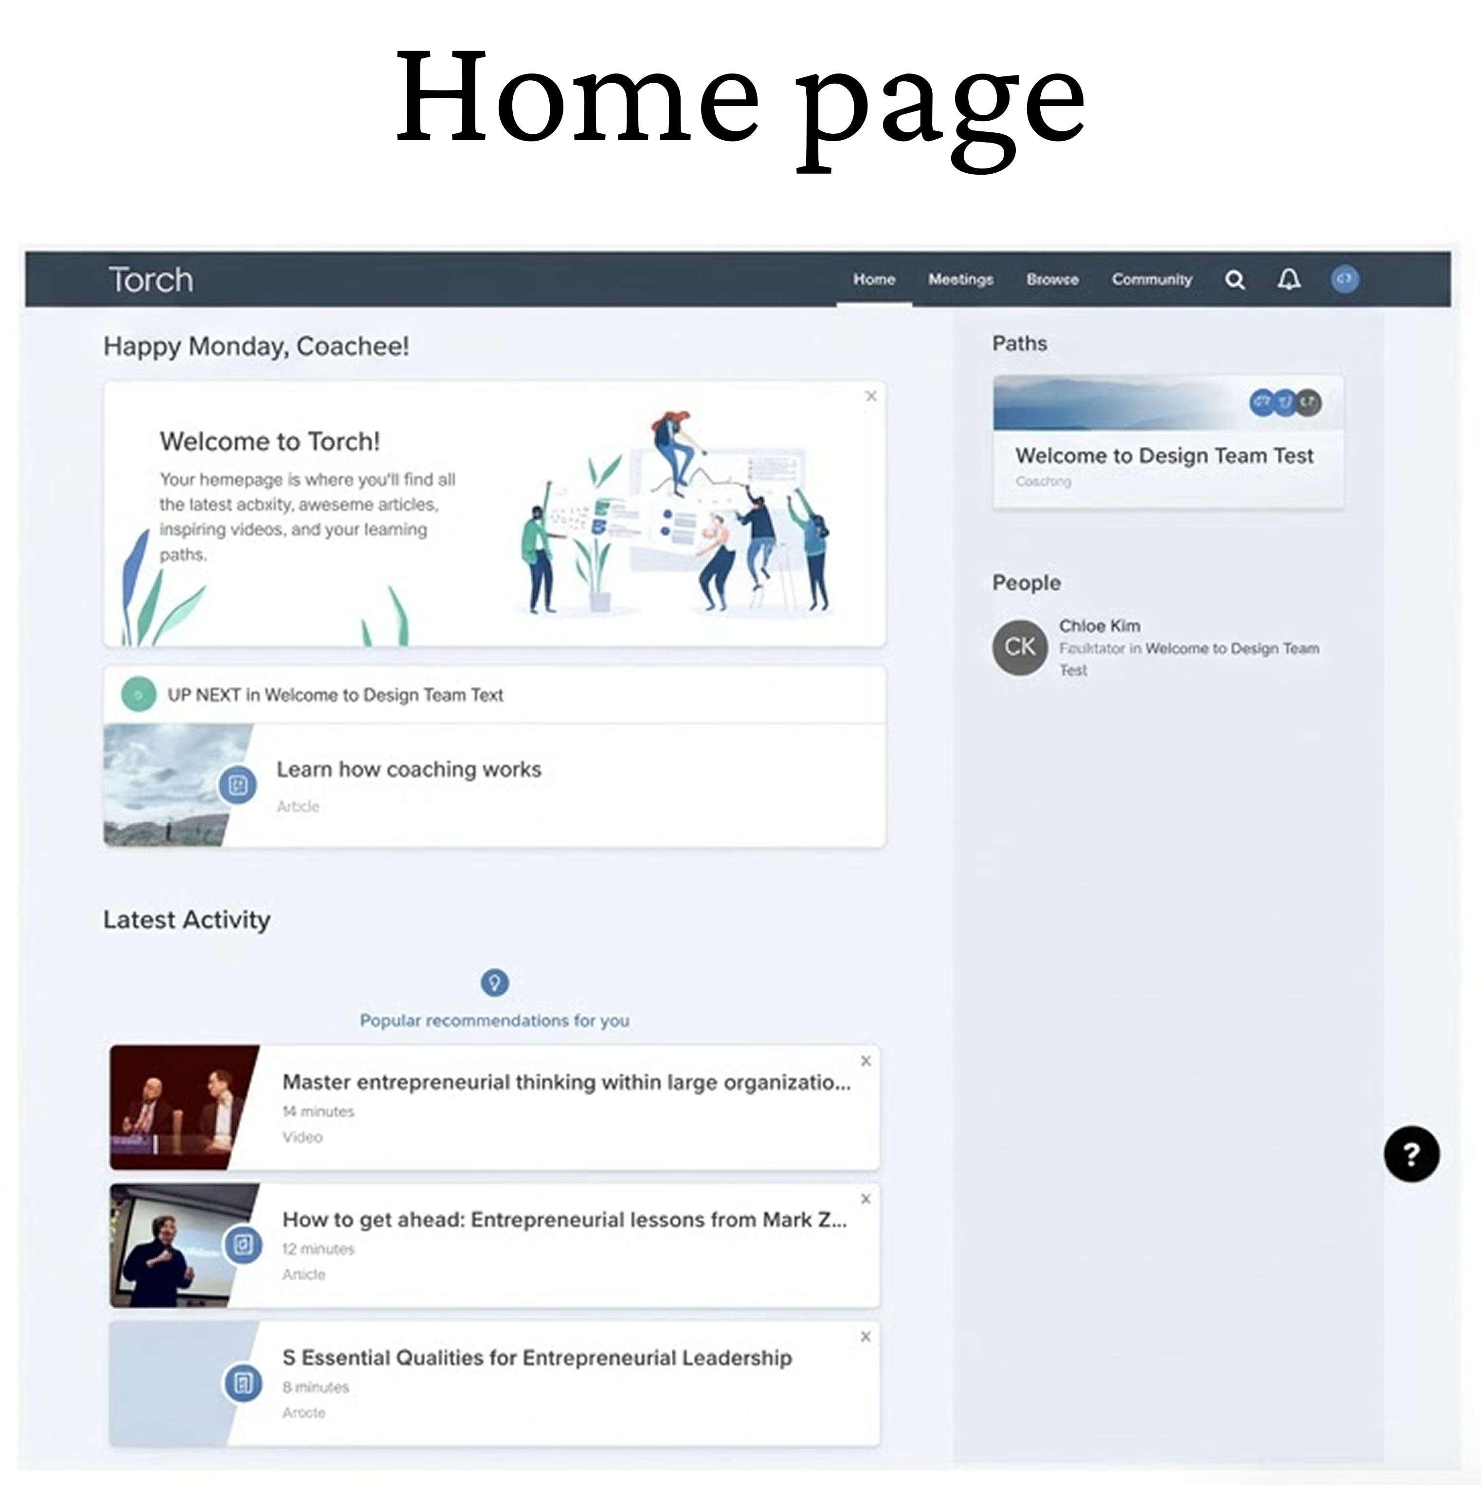Click article icon on Mark Z lessons card
The image size is (1481, 1485).
243,1245
